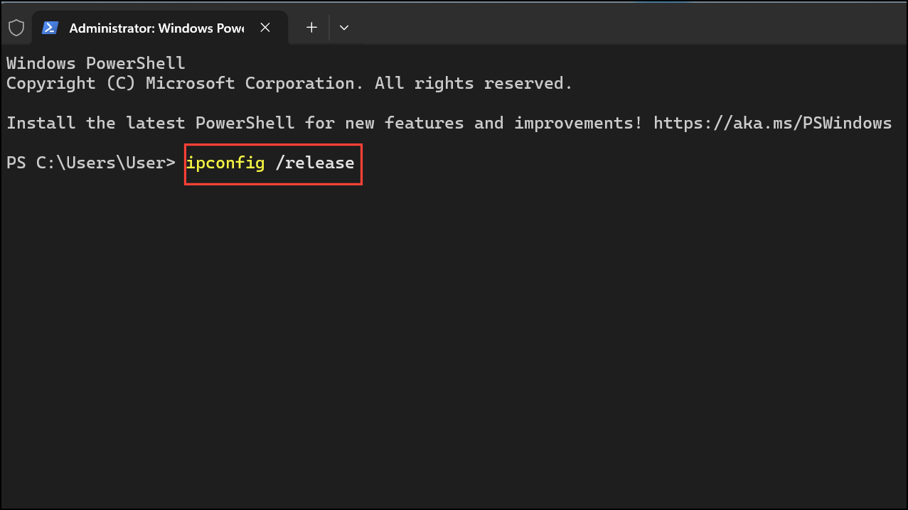Screen dimensions: 908x510
Task: Click the PS C:\Users\User> prompt text
Action: point(91,163)
